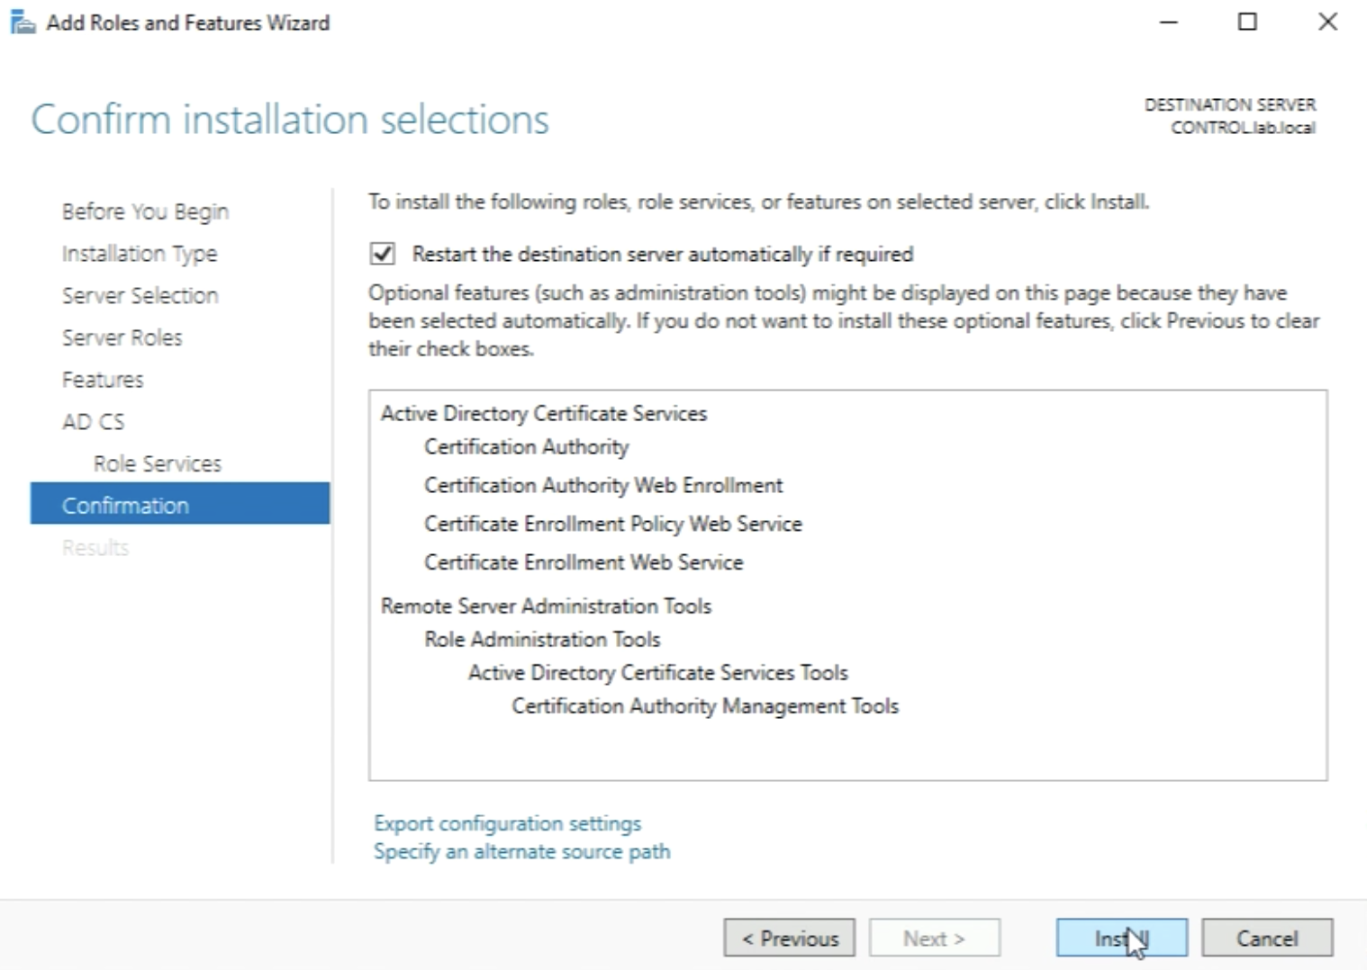The width and height of the screenshot is (1367, 970).
Task: Switch to Server Roles page
Action: [122, 337]
